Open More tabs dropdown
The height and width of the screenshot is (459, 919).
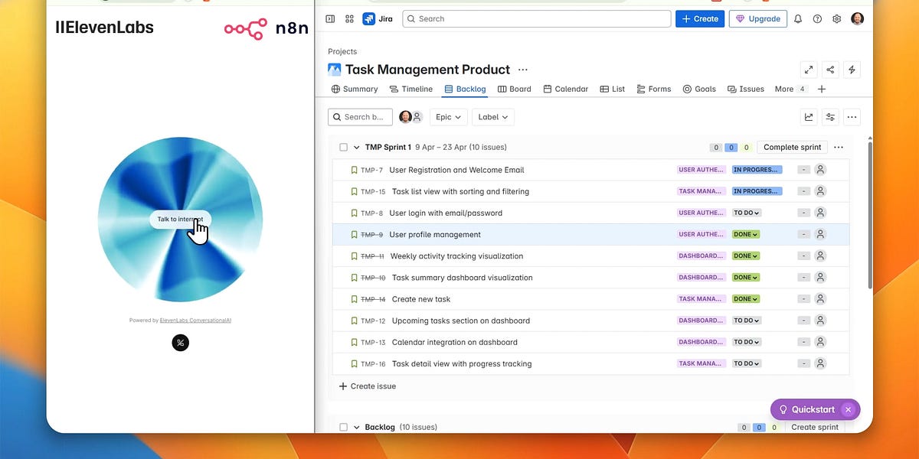point(791,89)
